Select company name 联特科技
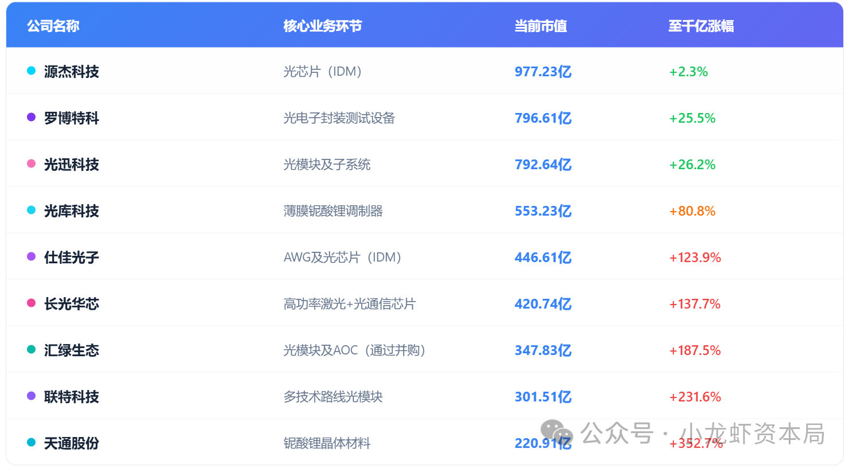Viewport: 853px width, 468px height. tap(72, 397)
